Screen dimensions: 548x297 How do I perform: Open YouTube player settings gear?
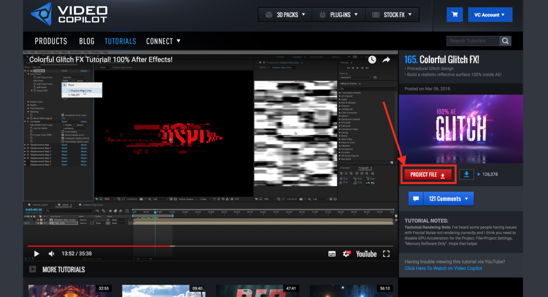347,254
